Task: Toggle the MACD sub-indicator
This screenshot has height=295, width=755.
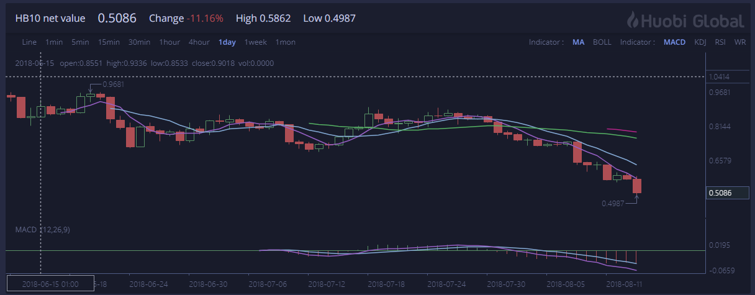Action: pyautogui.click(x=674, y=42)
